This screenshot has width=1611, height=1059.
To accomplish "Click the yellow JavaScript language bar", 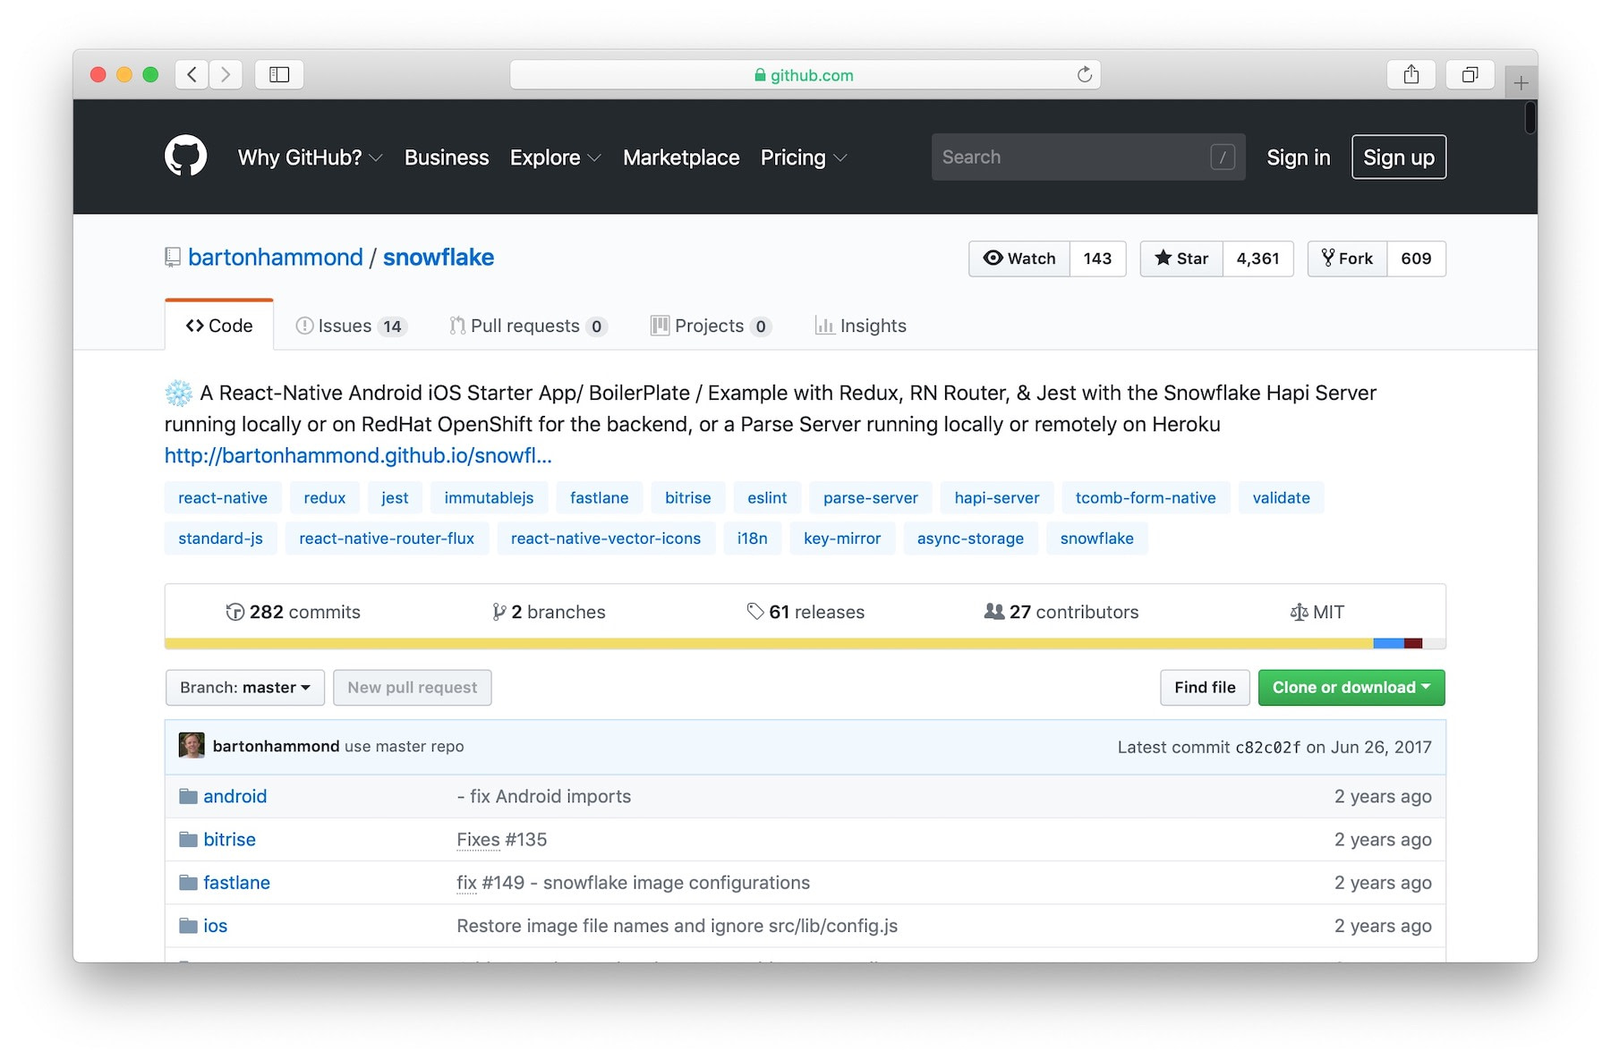I will 769,643.
